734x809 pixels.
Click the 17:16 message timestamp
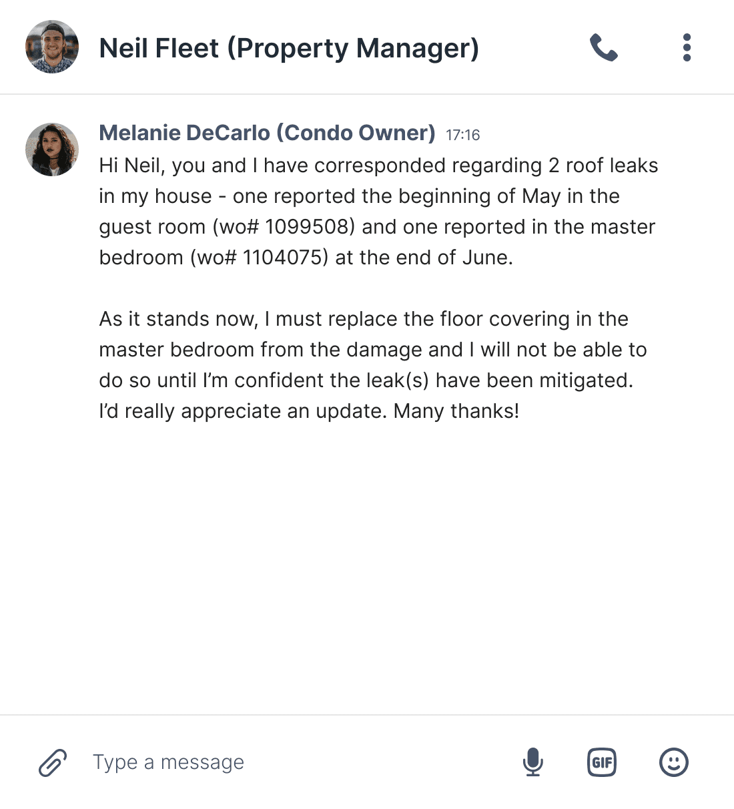[462, 135]
